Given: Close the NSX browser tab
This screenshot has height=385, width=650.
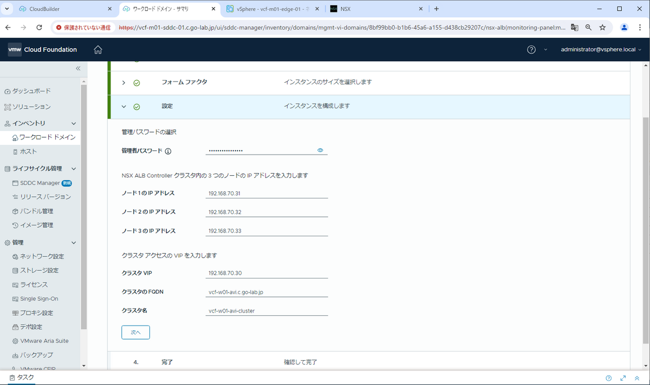Looking at the screenshot, I should point(420,9).
